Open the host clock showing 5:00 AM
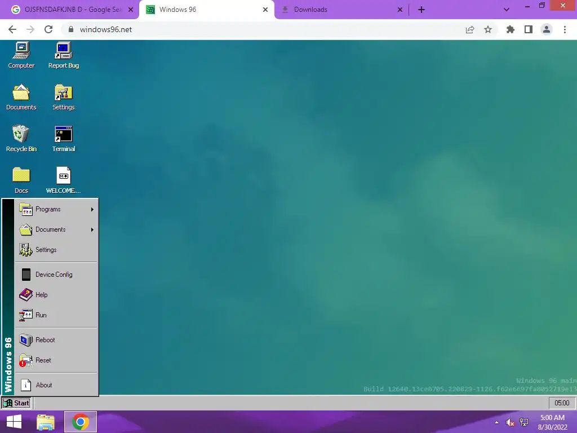This screenshot has width=577, height=433. 552,422
